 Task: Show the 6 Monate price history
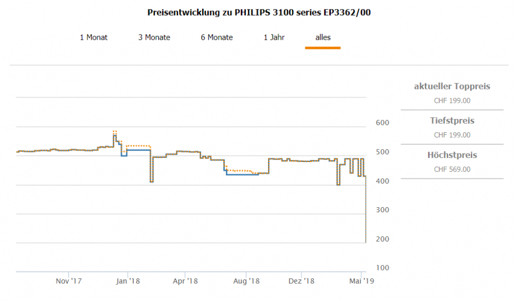tap(217, 37)
